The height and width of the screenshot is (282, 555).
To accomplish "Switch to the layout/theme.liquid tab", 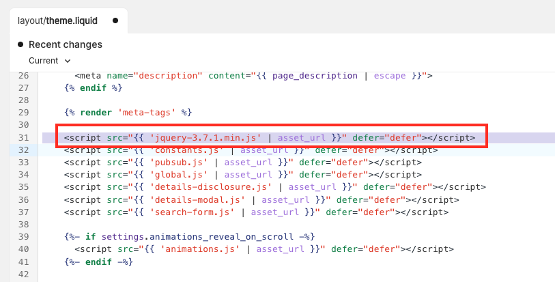I will [68, 21].
